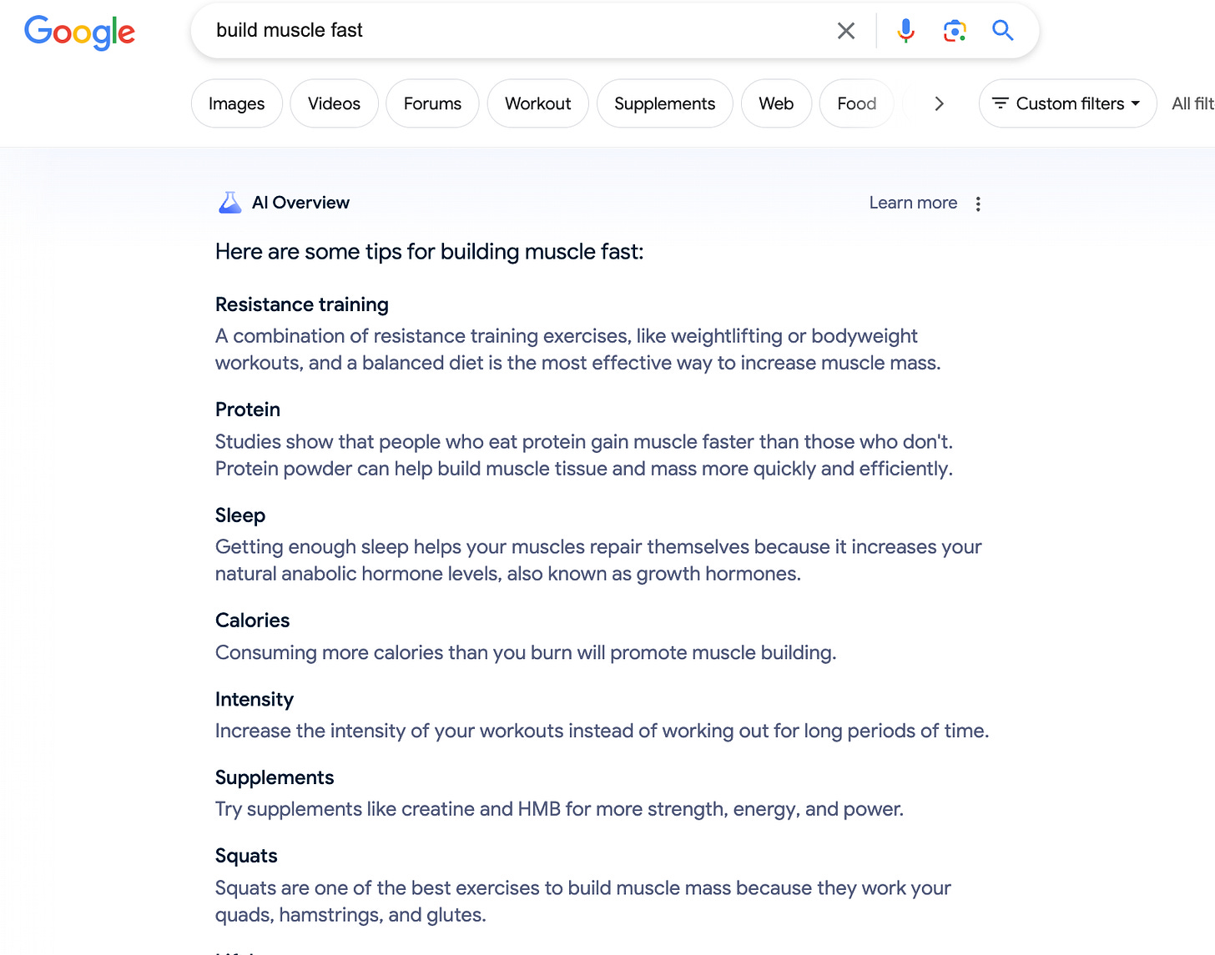Click the AI Overview label
This screenshot has width=1215, height=955.
click(x=300, y=203)
